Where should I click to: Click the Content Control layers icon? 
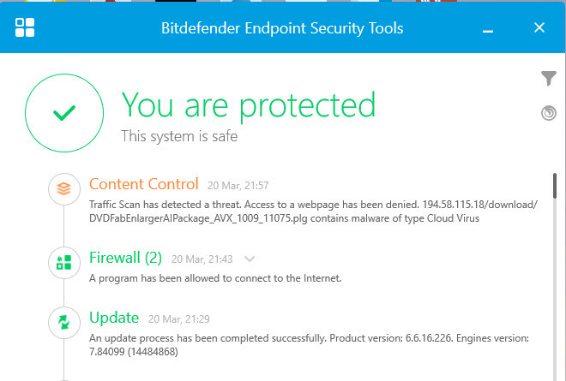coord(63,189)
